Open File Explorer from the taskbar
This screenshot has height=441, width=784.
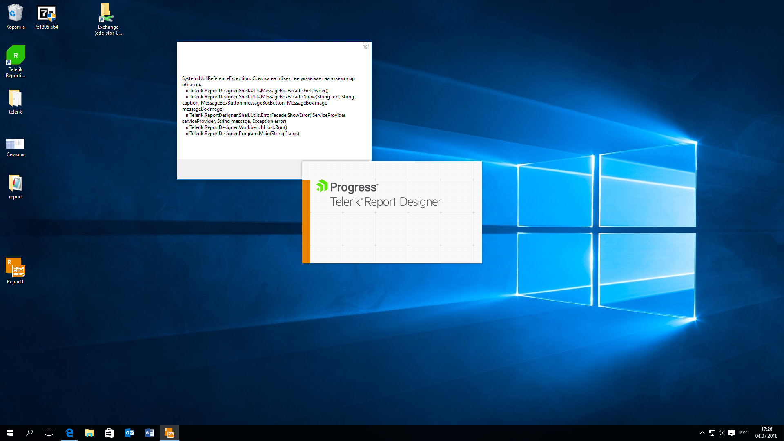(89, 433)
